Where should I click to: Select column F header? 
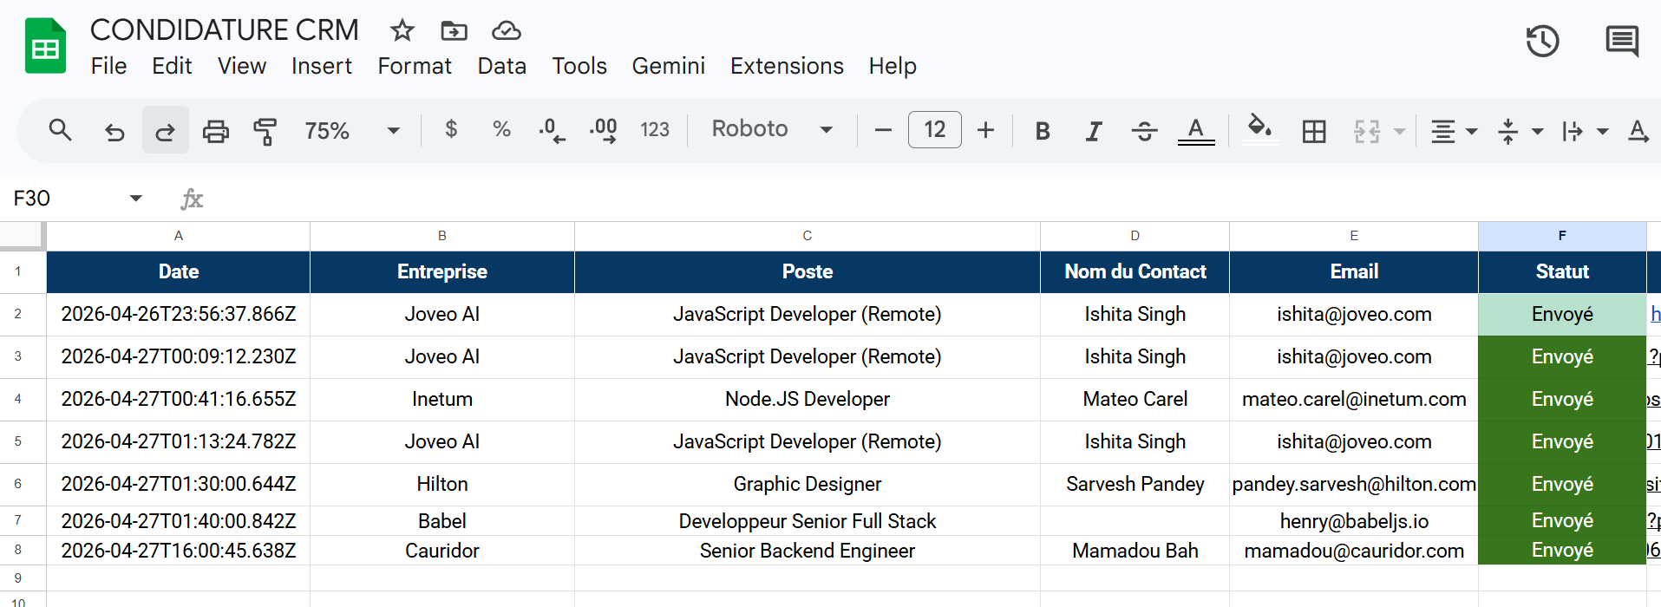pyautogui.click(x=1562, y=236)
